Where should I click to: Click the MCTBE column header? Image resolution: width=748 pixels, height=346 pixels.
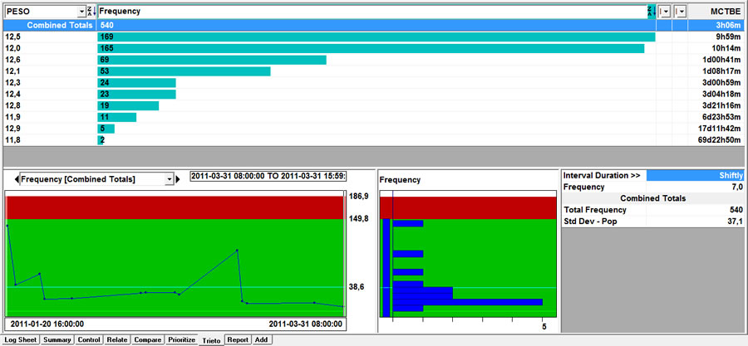[716, 12]
